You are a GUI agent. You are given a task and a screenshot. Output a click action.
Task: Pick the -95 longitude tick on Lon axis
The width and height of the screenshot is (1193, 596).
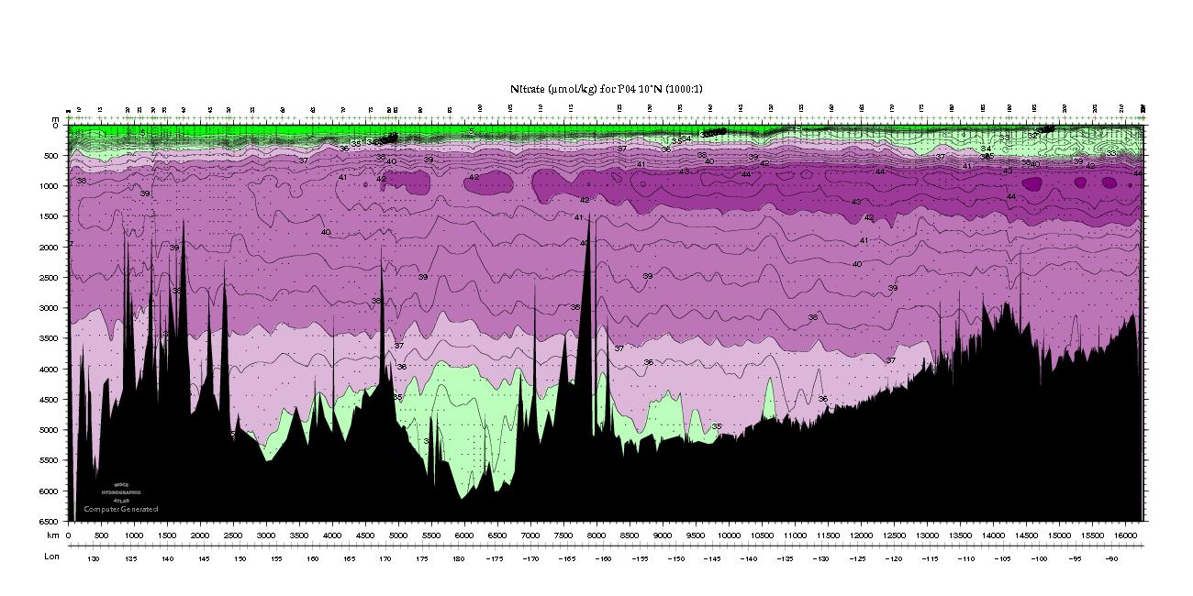[x=1076, y=557]
